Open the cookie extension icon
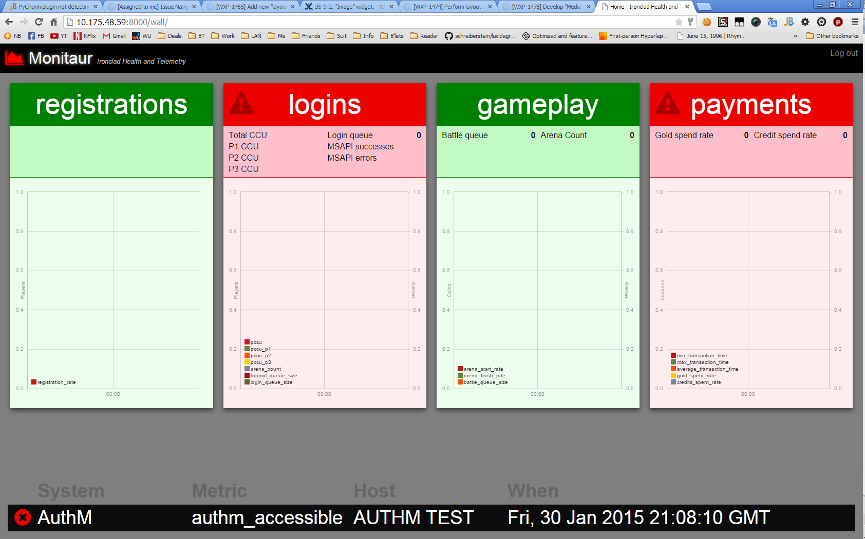Image resolution: width=865 pixels, height=539 pixels. (x=707, y=22)
